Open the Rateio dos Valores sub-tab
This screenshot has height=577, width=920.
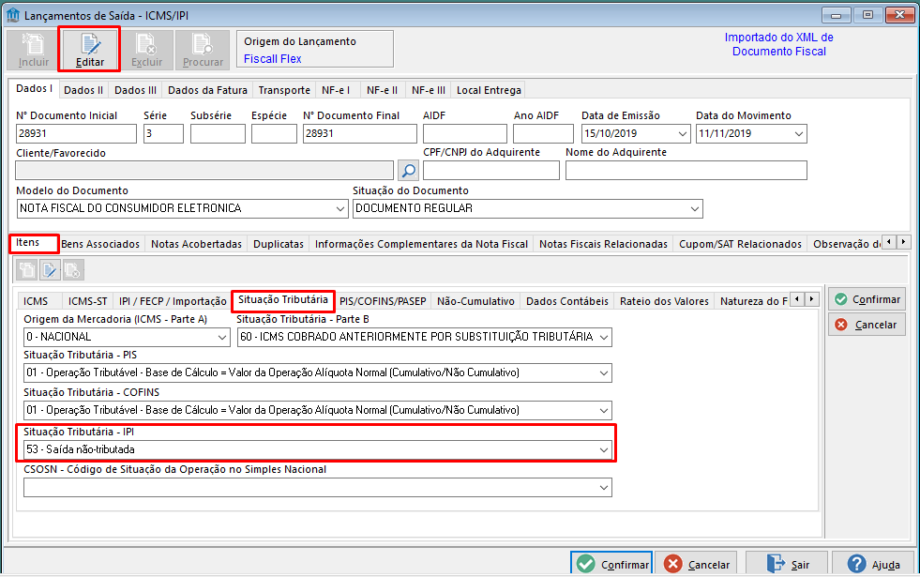664,301
